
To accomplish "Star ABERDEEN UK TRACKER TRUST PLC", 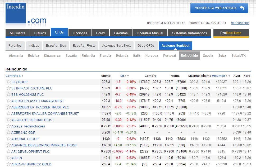I will [9, 107].
